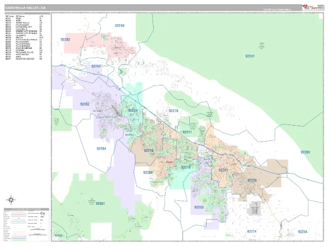Select ZIP label 92561 on the map
Viewport: 329px width, 247px height.
pos(100,204)
